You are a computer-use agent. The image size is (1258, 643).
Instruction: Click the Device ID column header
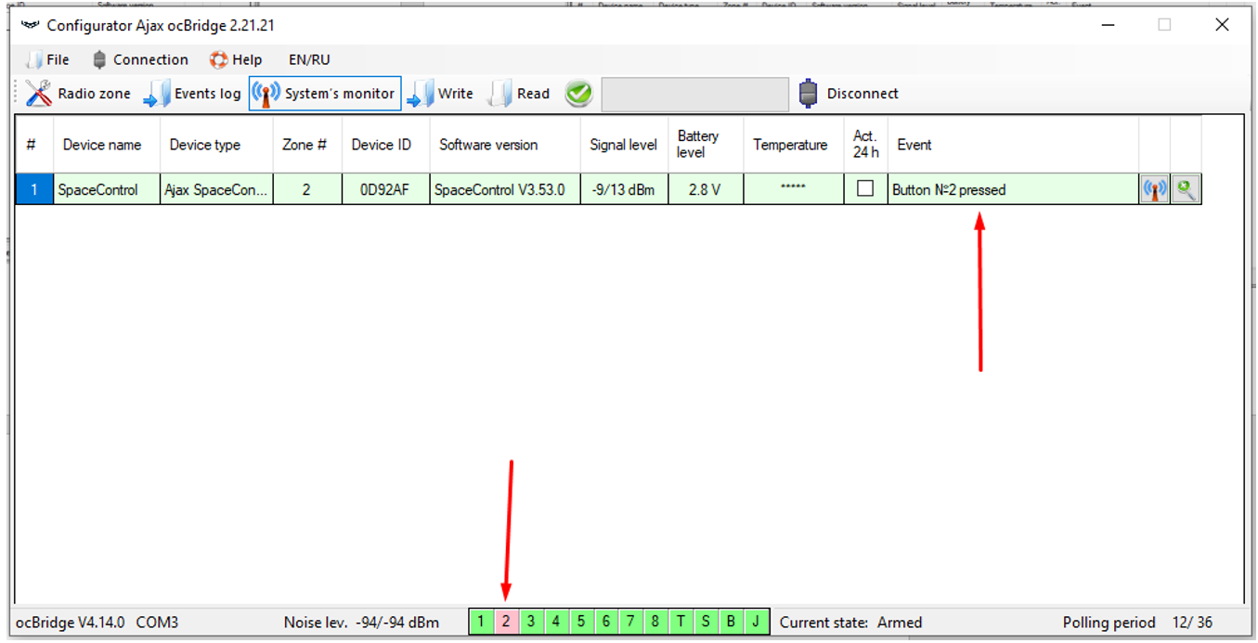coord(385,145)
